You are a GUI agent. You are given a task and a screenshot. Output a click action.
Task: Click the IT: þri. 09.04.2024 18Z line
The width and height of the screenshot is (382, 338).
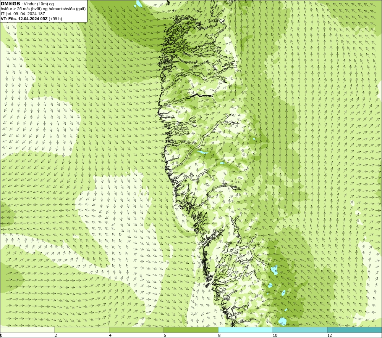tap(23, 14)
